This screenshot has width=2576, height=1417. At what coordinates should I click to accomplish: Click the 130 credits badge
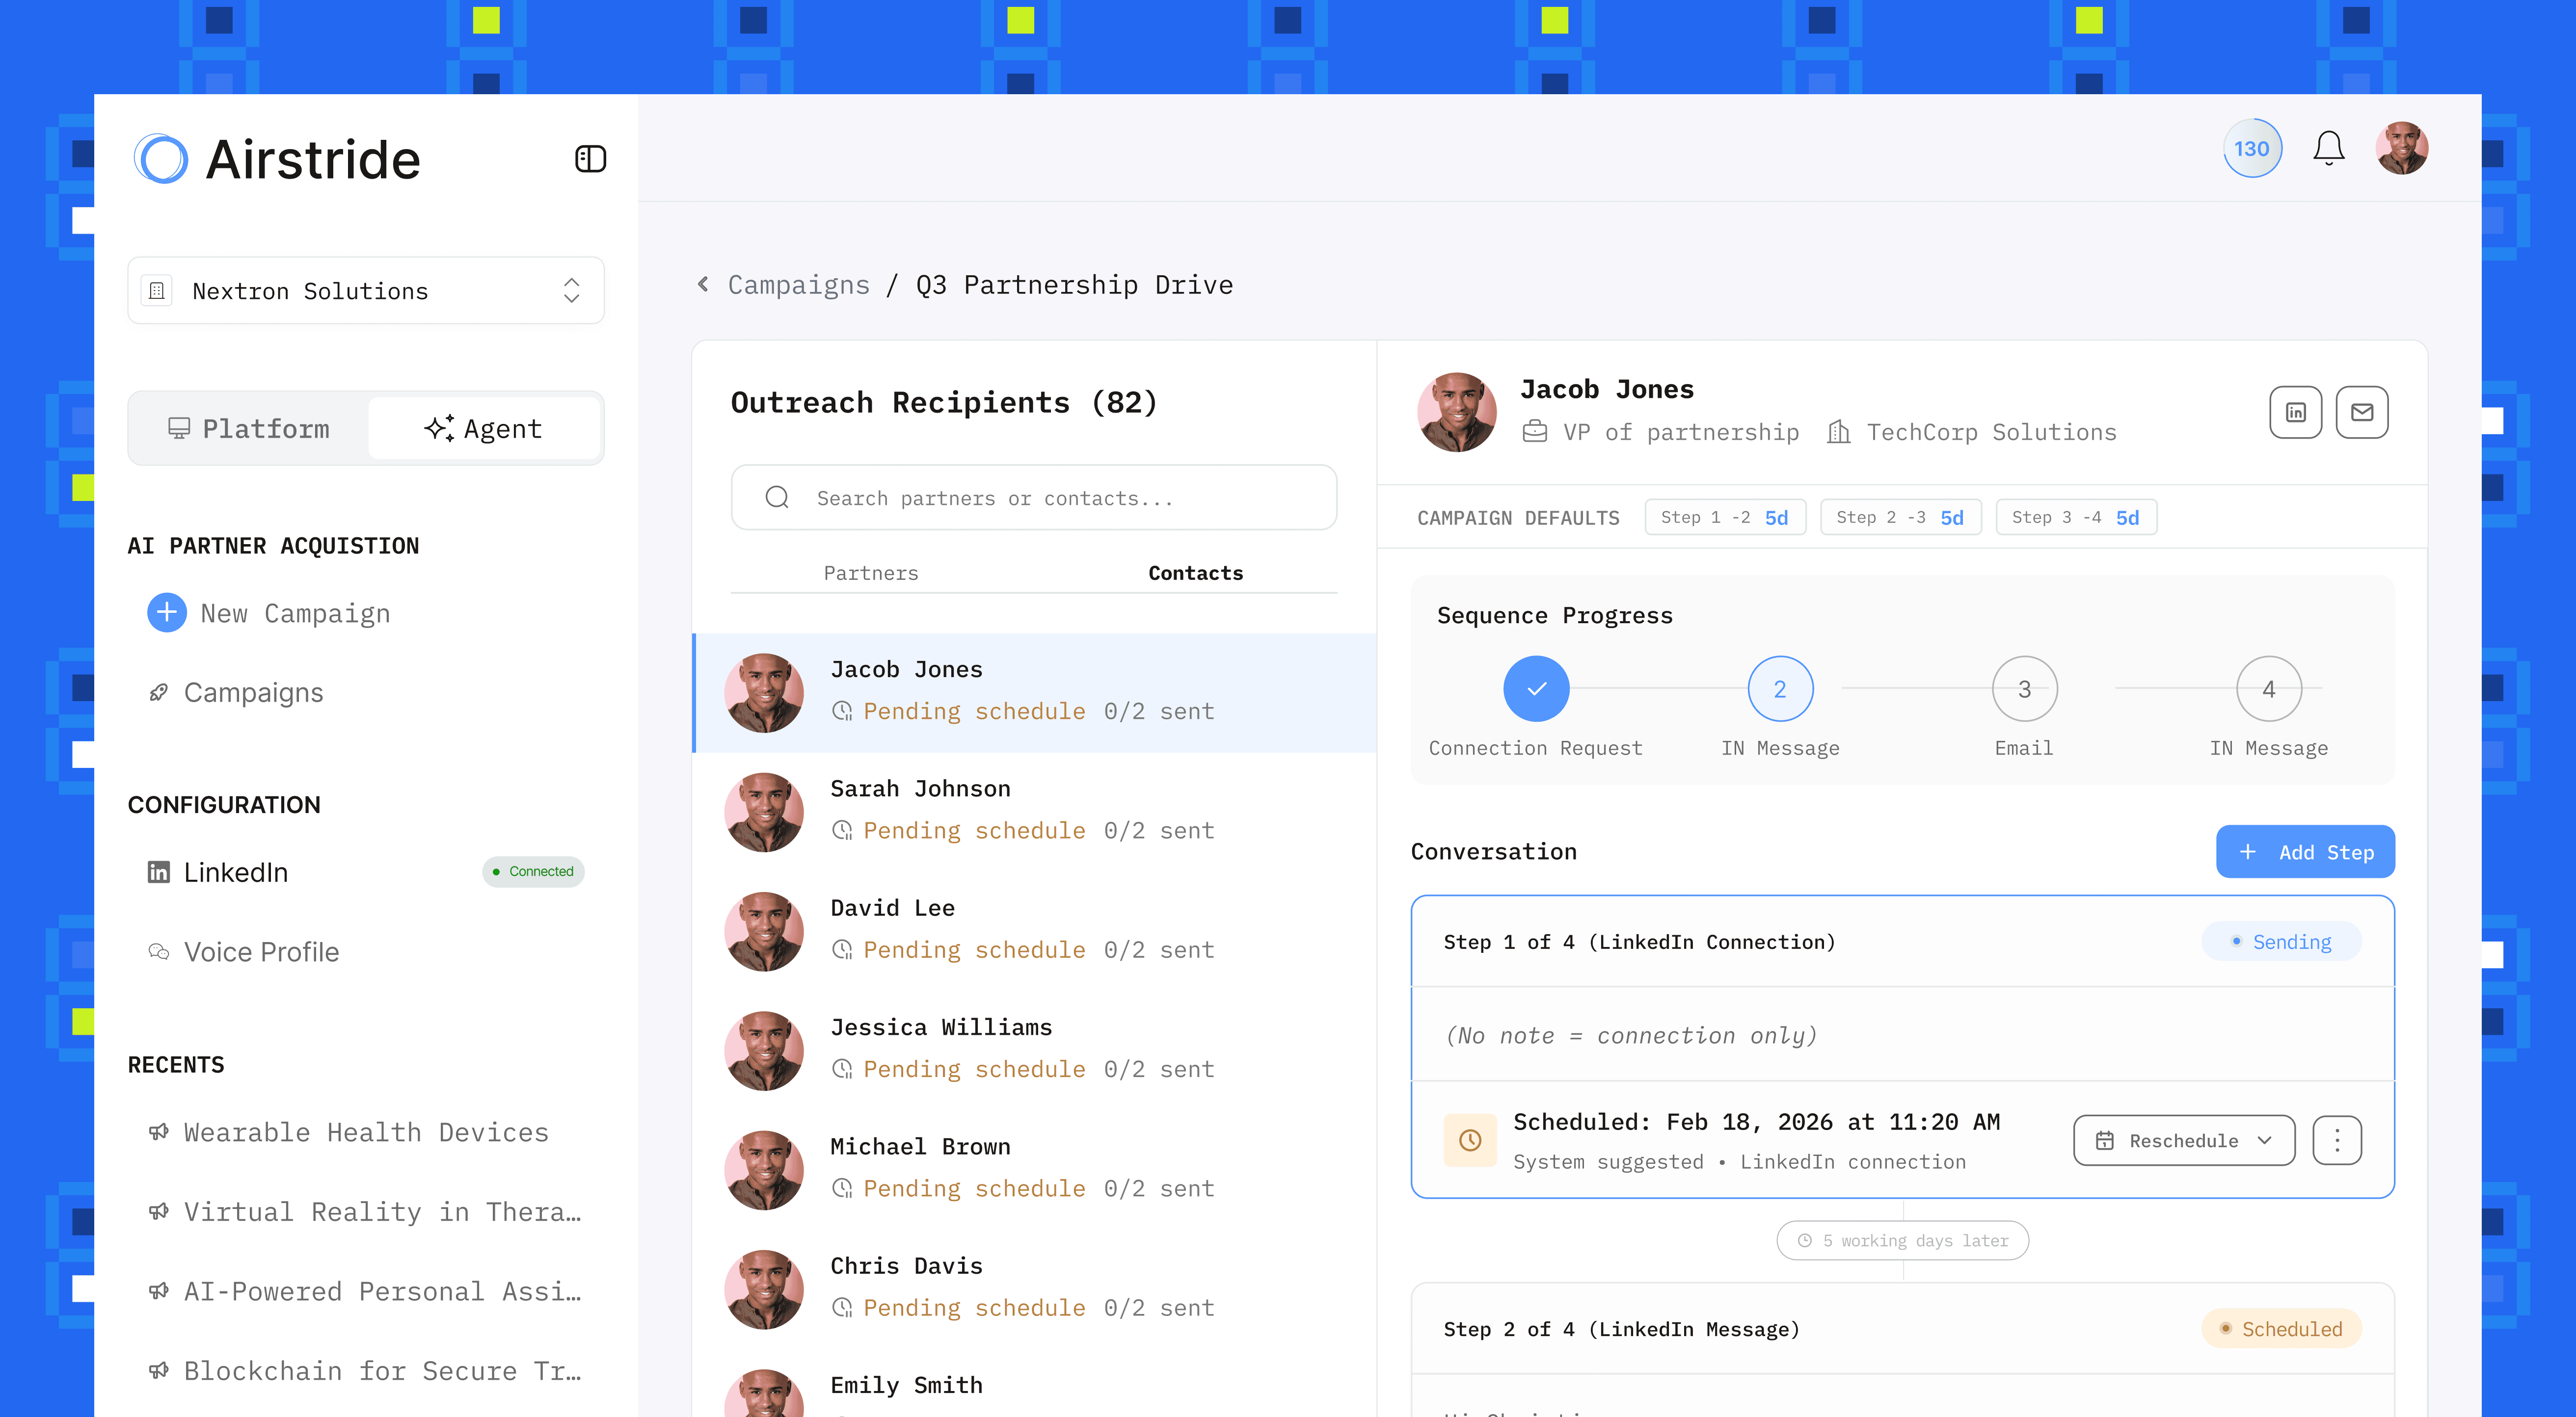tap(2251, 149)
